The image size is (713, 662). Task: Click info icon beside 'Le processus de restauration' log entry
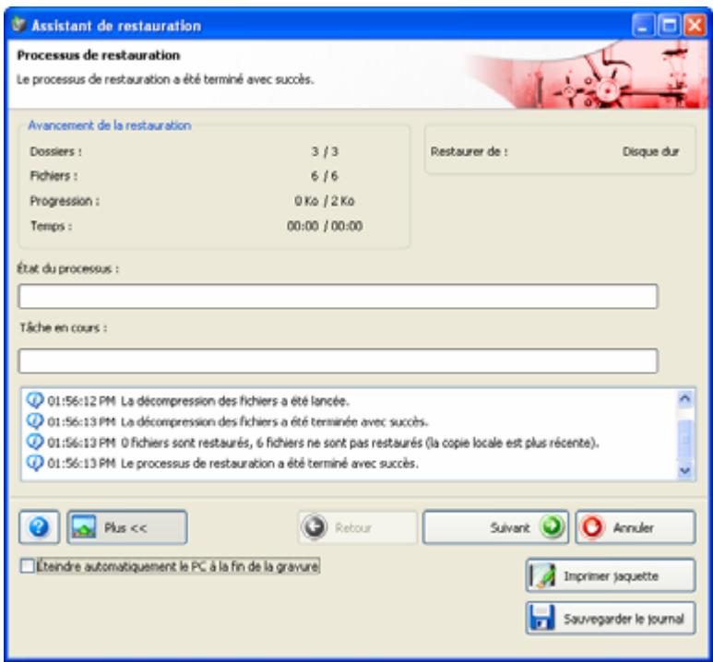(x=35, y=463)
